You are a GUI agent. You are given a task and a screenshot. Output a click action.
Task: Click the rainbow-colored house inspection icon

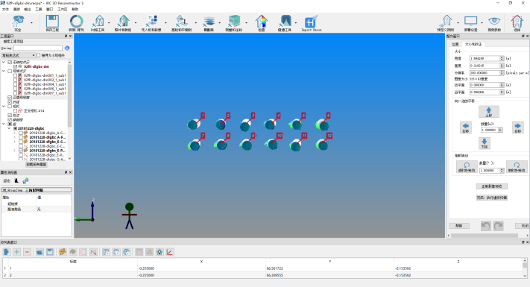click(x=262, y=22)
